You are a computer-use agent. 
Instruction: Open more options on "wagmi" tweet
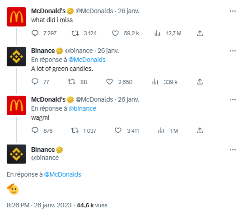233,99
